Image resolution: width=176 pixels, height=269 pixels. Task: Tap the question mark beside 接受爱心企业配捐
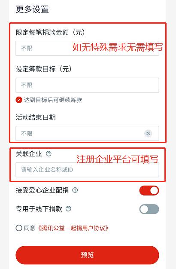[75, 190]
